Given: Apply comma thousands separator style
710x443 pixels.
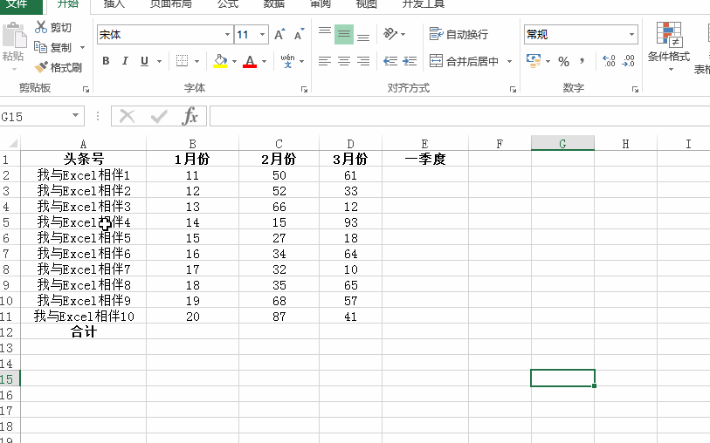Looking at the screenshot, I should point(582,61).
